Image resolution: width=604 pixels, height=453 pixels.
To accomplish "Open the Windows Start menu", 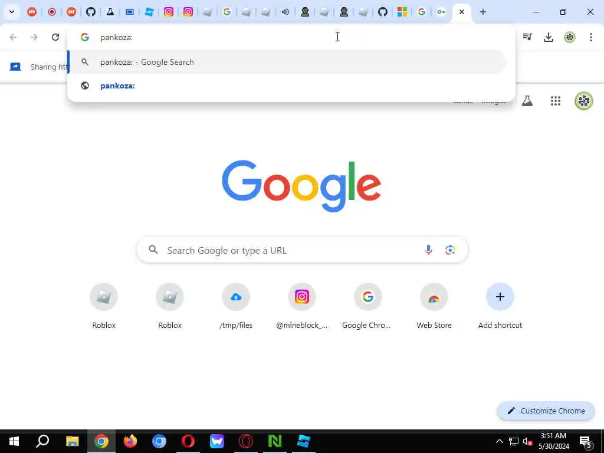I will point(14,441).
